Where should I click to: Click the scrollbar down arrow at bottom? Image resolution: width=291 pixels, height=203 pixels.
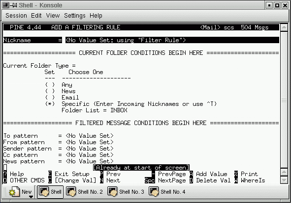(284, 180)
